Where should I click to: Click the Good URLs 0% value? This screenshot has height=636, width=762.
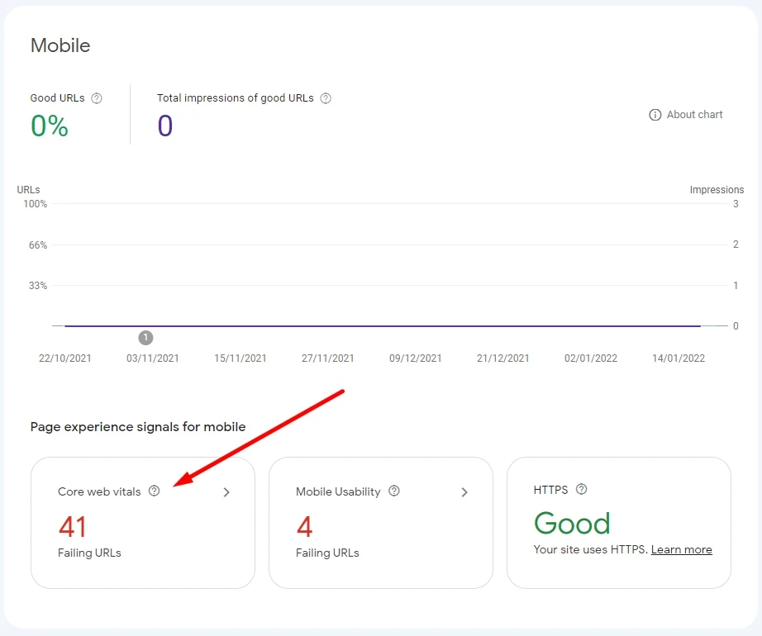50,126
